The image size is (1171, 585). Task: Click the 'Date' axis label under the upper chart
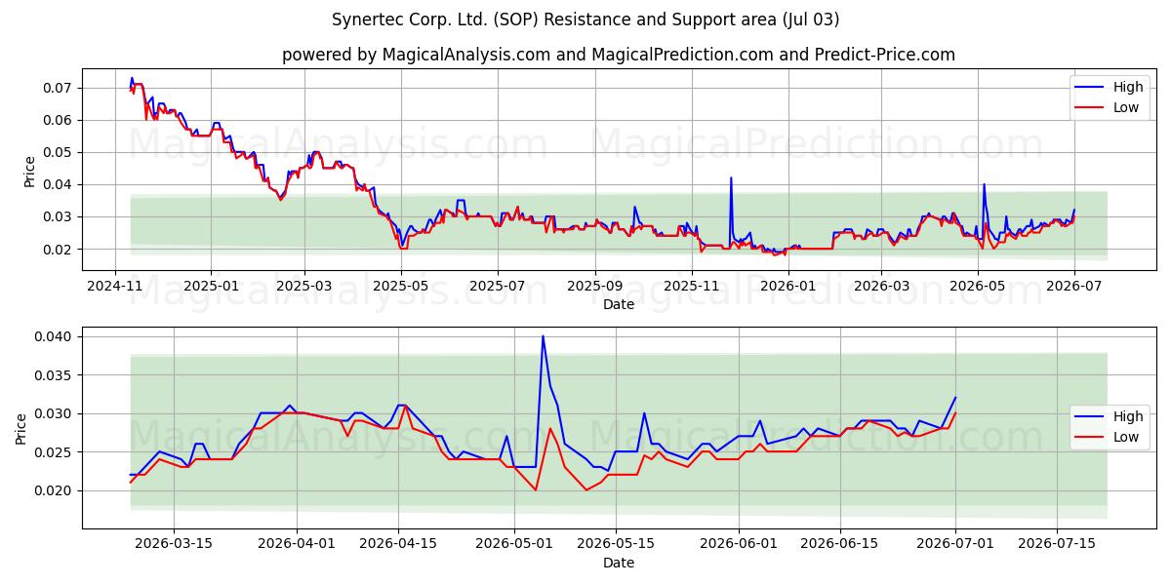[619, 304]
